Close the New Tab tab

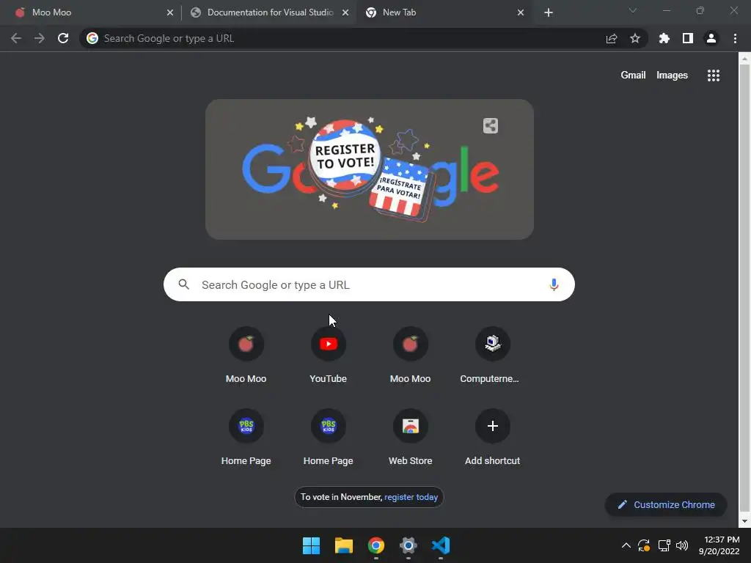click(521, 12)
